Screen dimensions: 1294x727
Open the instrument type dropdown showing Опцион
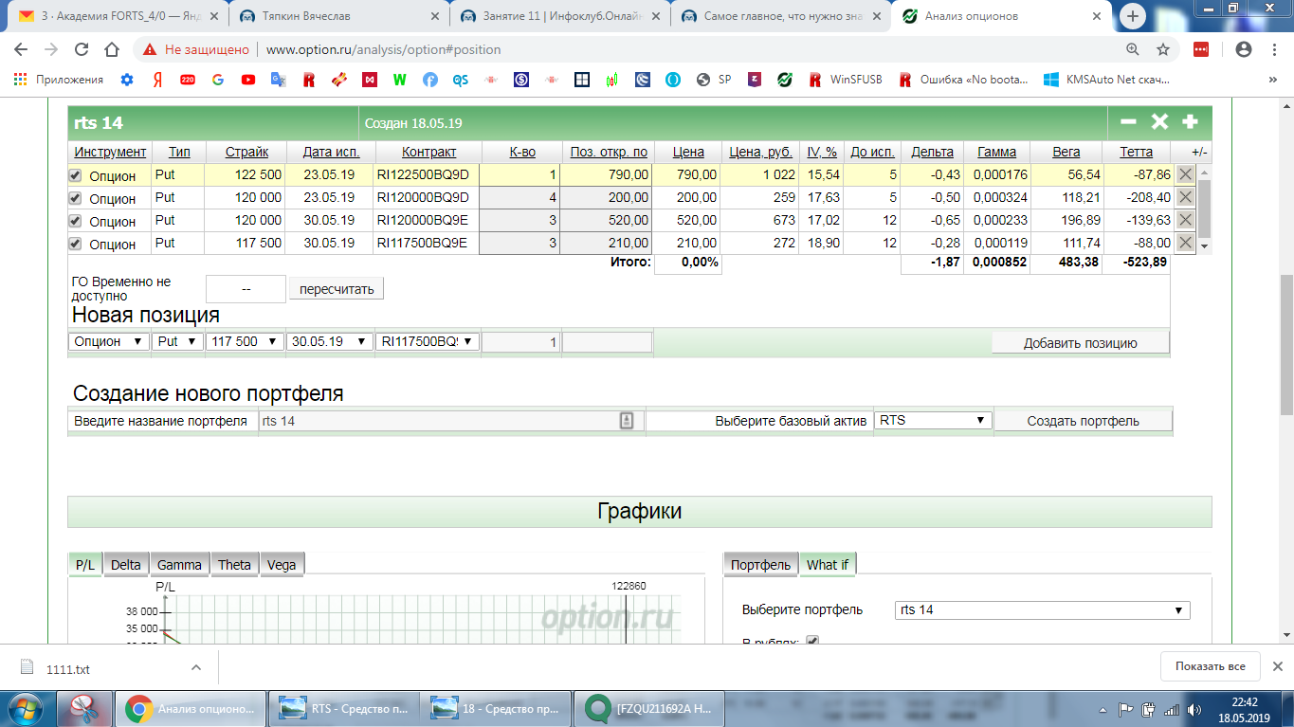(x=109, y=341)
